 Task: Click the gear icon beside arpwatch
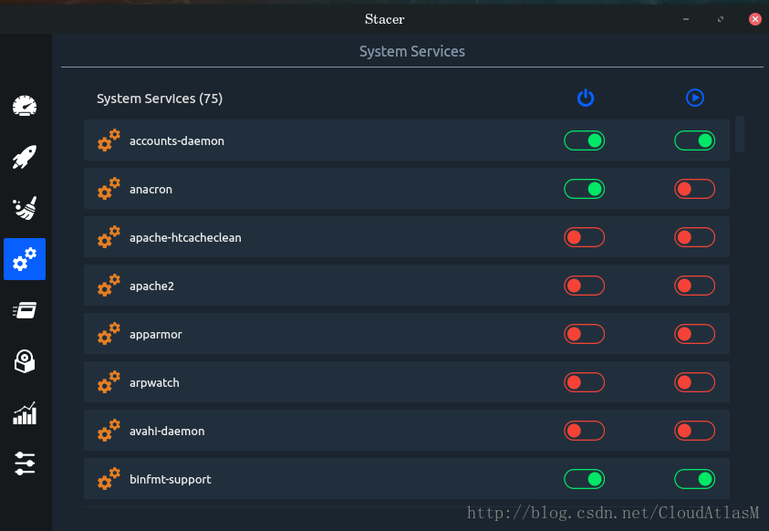pos(109,382)
